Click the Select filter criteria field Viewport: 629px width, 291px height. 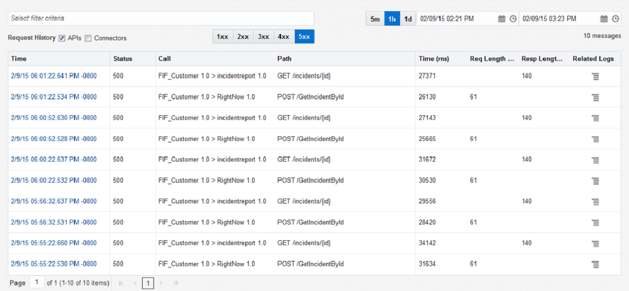[x=161, y=18]
